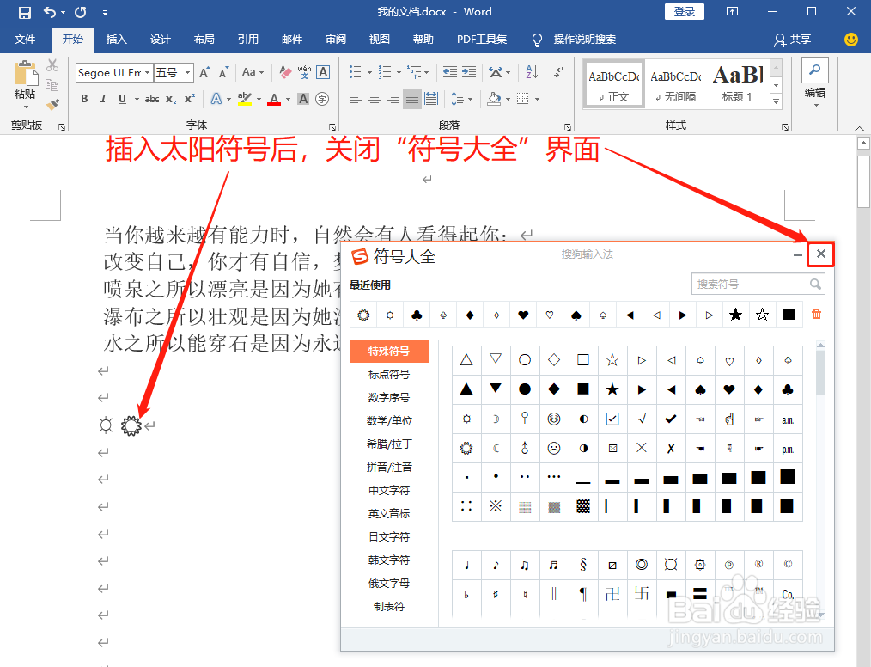
Task: Sort text with the A-Z icon
Action: pos(532,72)
